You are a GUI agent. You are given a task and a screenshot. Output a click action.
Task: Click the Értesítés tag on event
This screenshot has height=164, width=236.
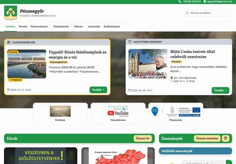(x=177, y=61)
